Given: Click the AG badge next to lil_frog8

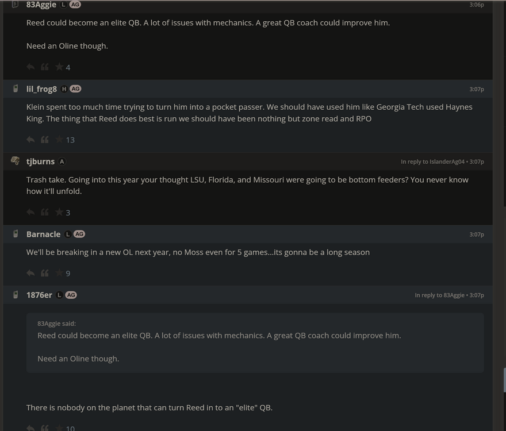Looking at the screenshot, I should click(75, 89).
